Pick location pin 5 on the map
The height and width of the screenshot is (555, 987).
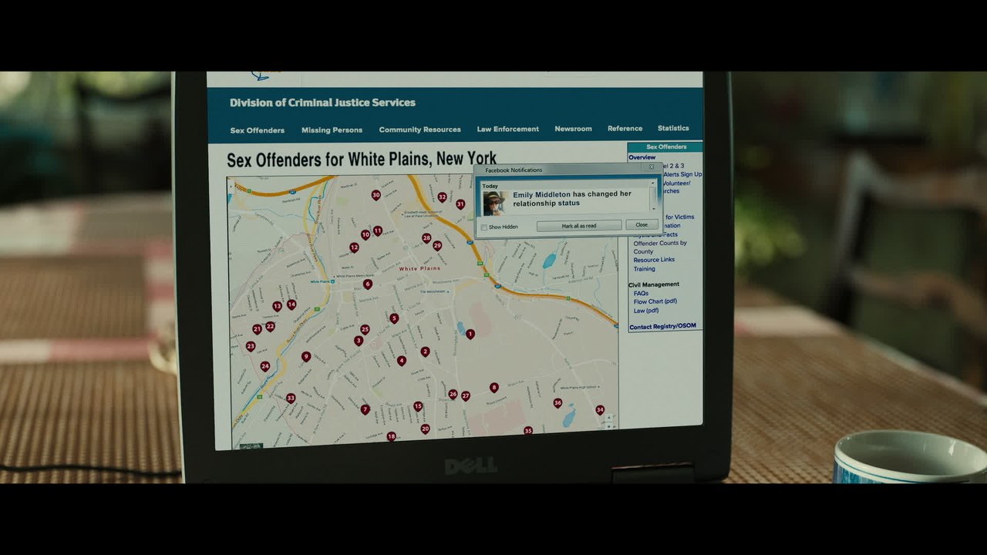(x=394, y=318)
